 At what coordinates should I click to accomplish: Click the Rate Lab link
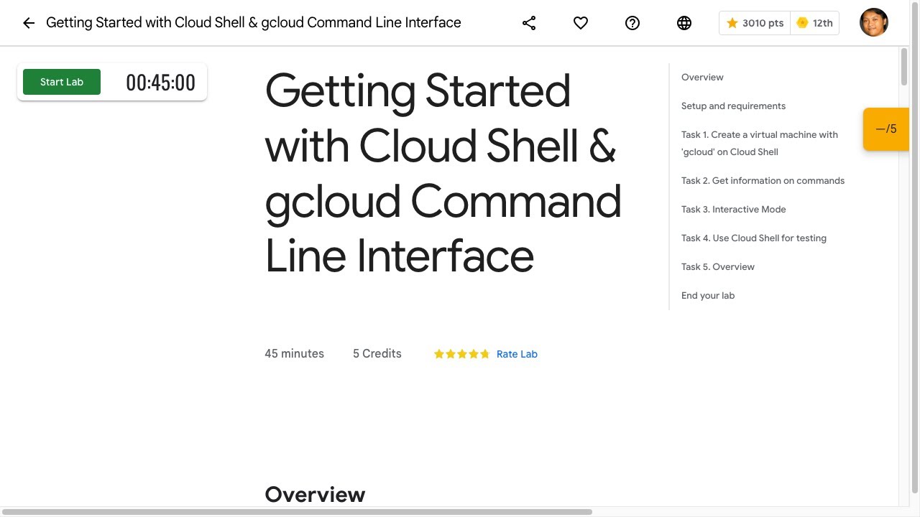coord(517,354)
